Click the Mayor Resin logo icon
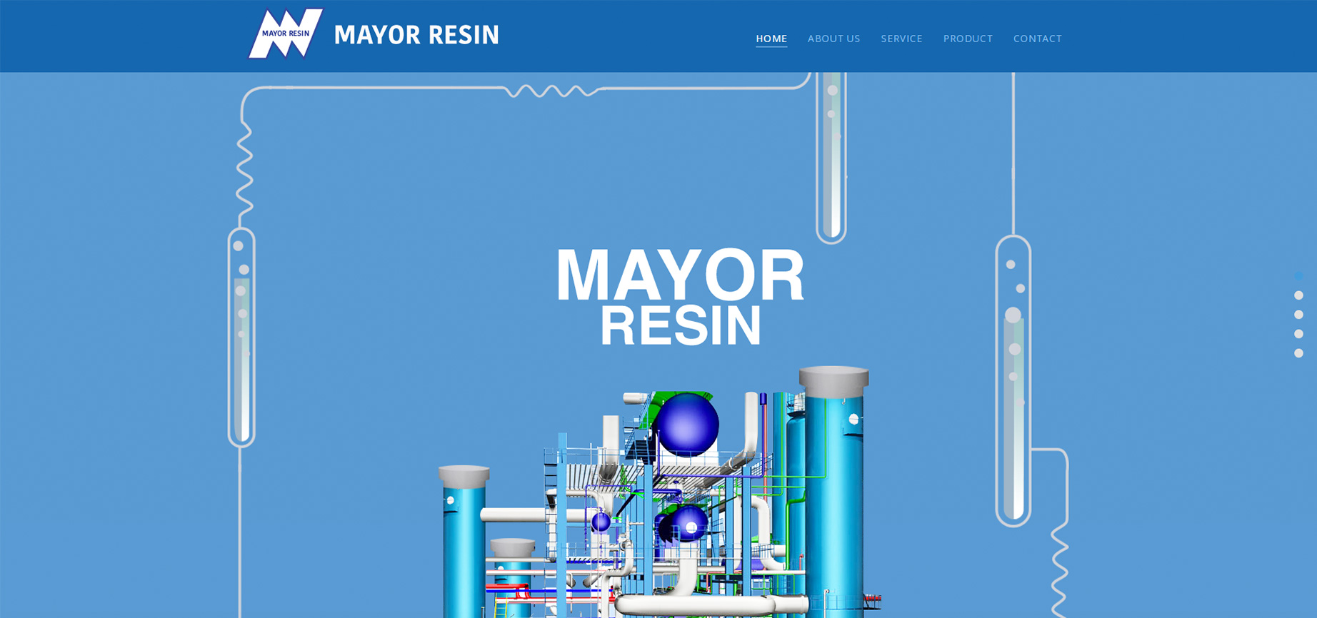The width and height of the screenshot is (1317, 618). point(286,34)
